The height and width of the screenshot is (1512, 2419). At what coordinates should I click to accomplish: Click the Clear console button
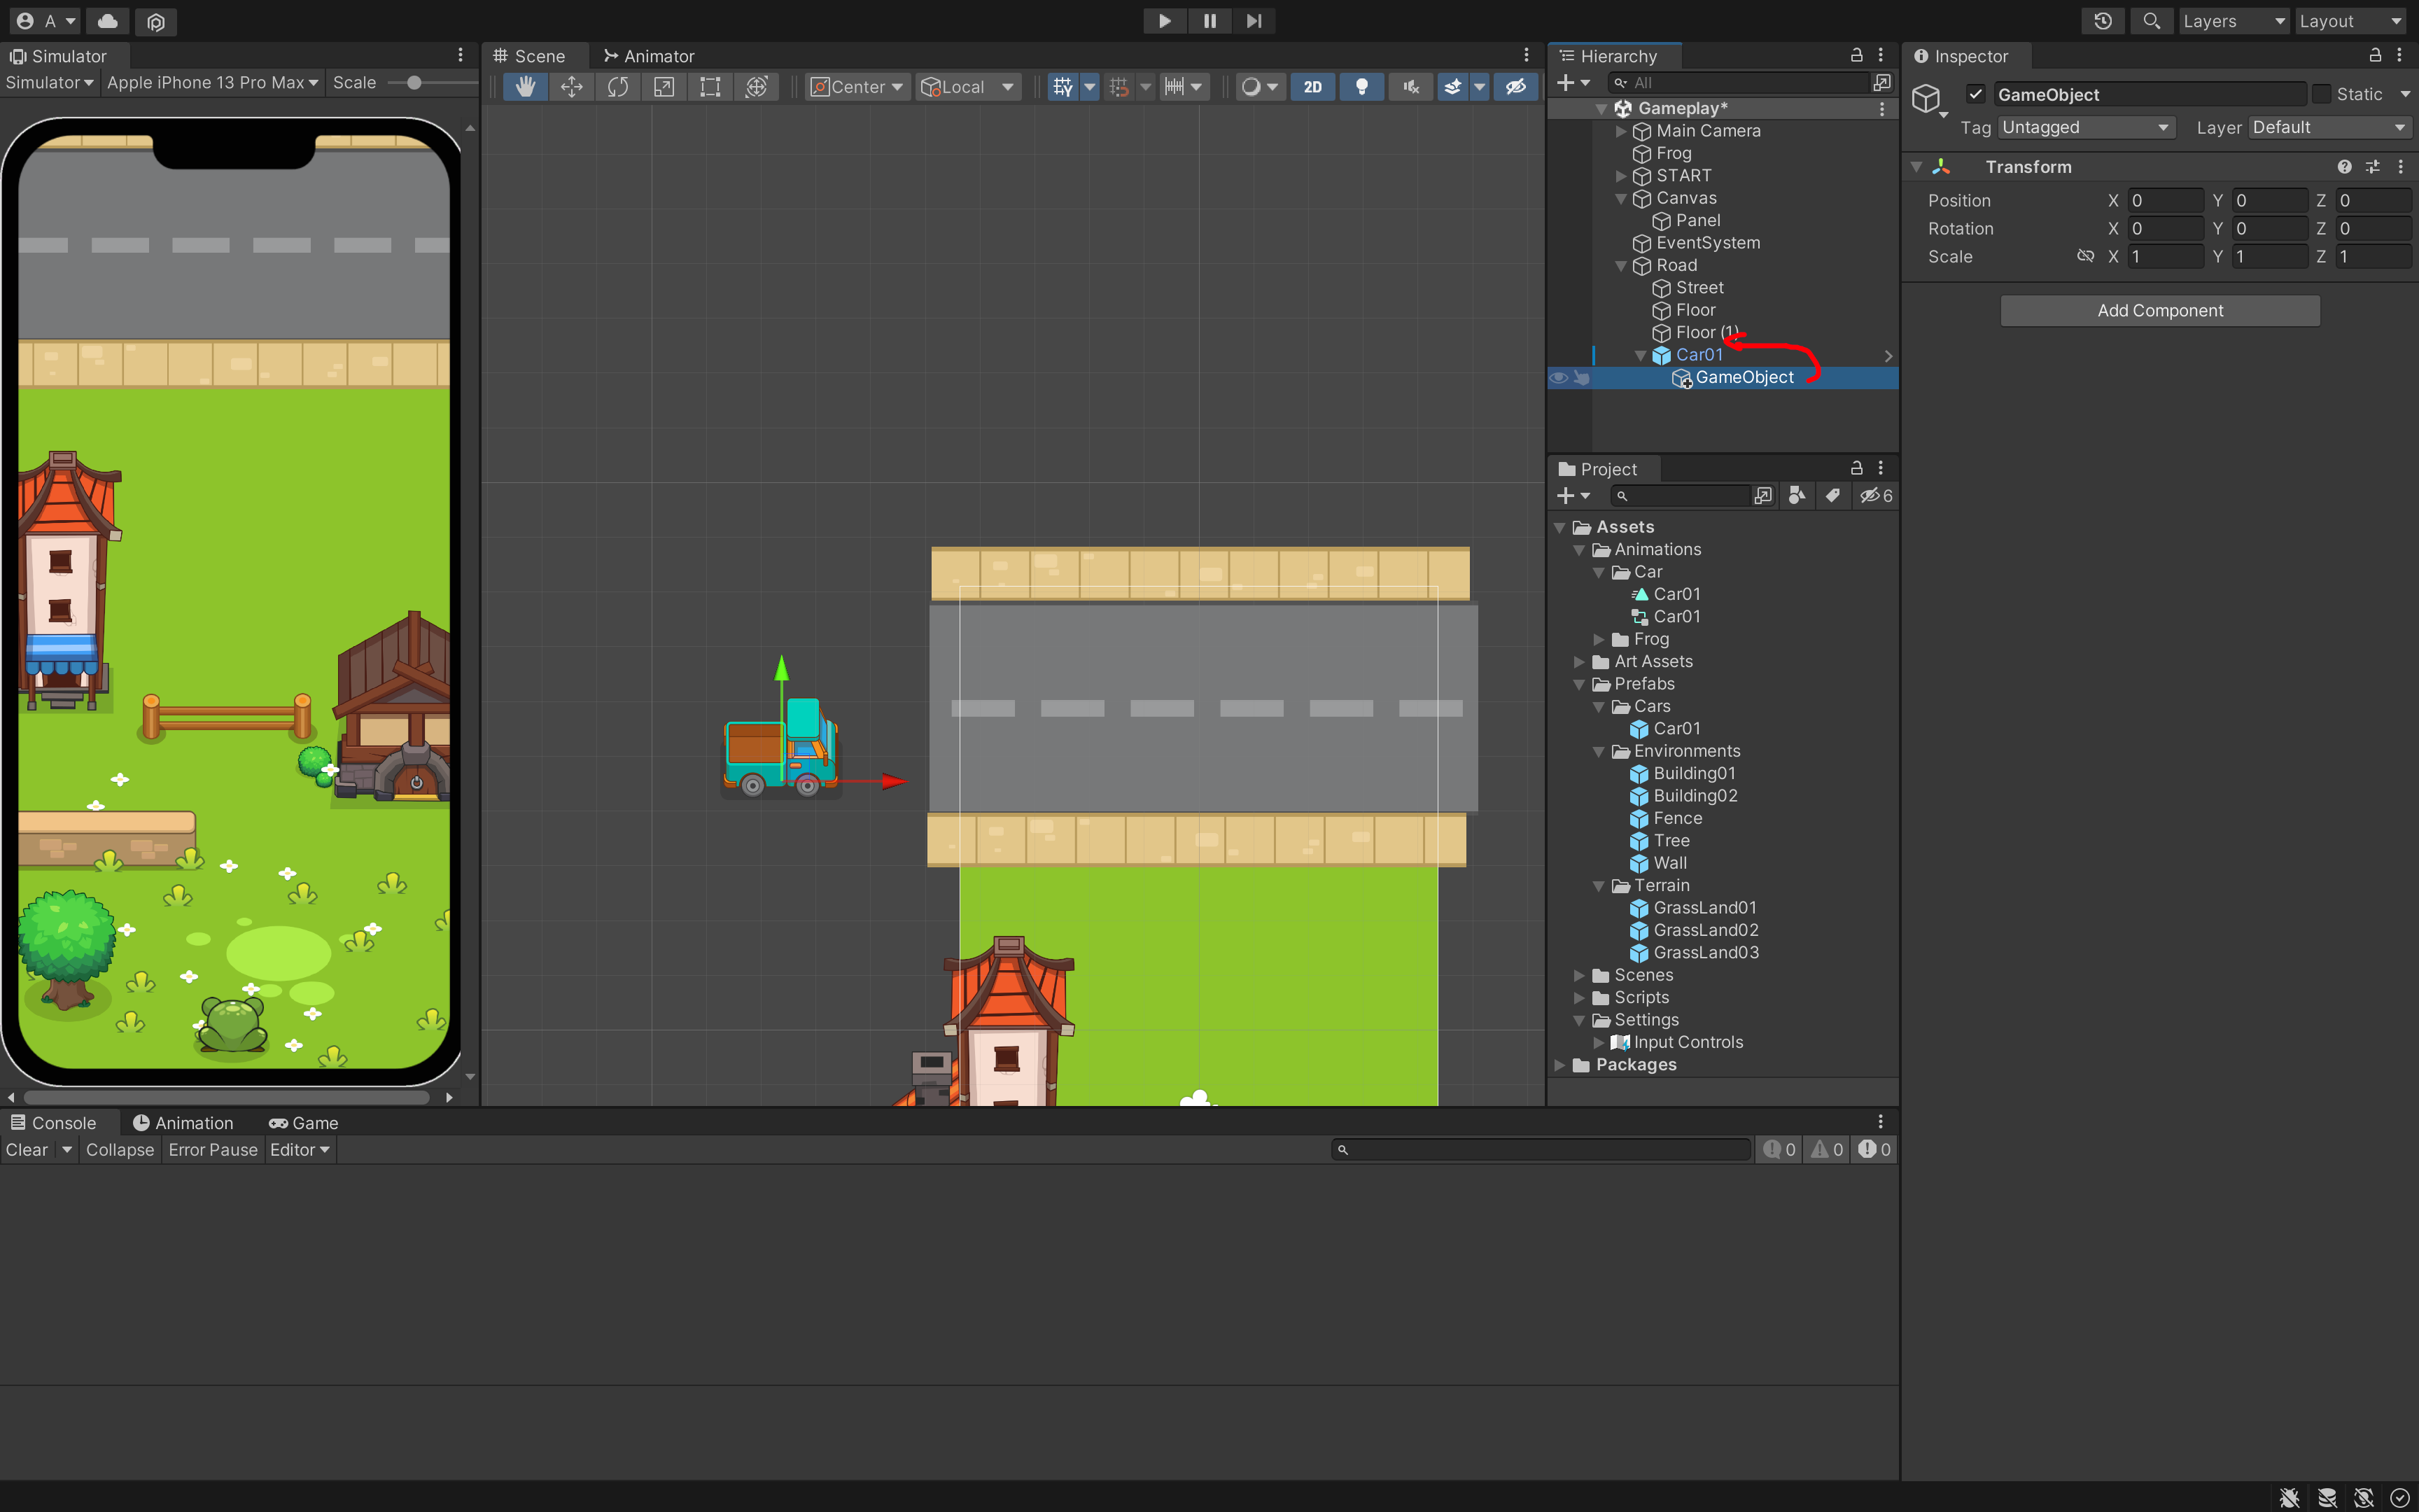[27, 1150]
